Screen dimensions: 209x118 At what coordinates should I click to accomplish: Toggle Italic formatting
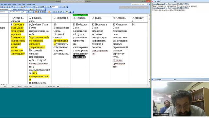tap(31, 12)
